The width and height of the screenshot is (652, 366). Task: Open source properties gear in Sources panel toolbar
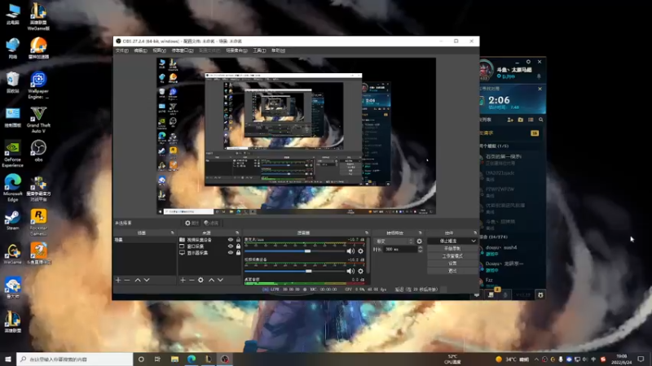coord(200,280)
